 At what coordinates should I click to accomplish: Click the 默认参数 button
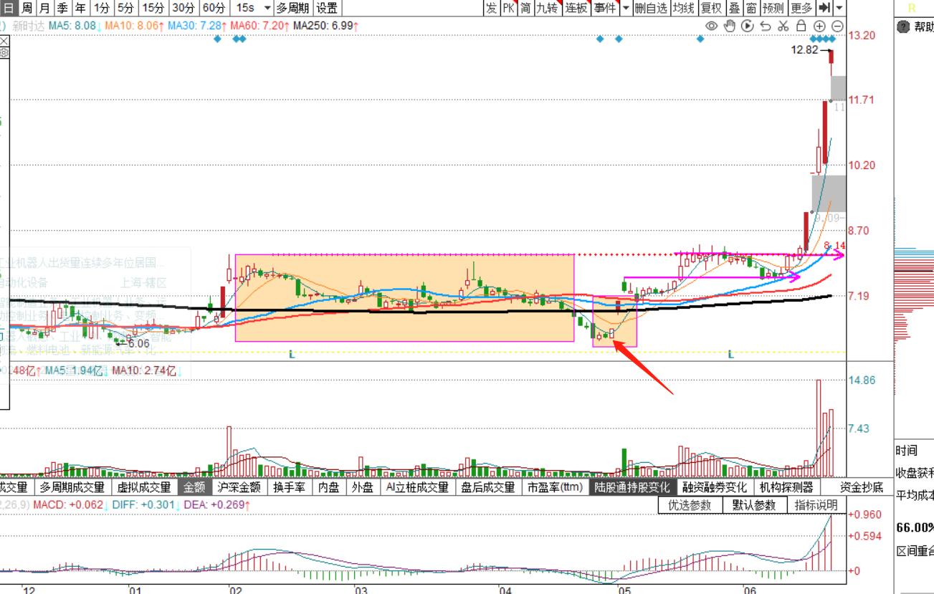click(x=754, y=505)
